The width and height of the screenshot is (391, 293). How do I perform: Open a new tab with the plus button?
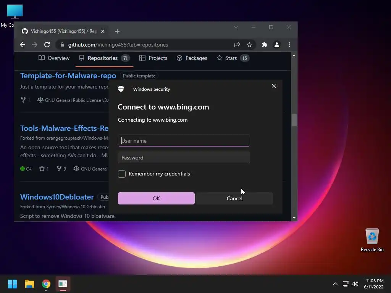[x=117, y=31]
